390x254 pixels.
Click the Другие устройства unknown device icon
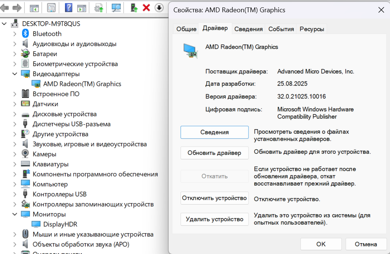25,134
